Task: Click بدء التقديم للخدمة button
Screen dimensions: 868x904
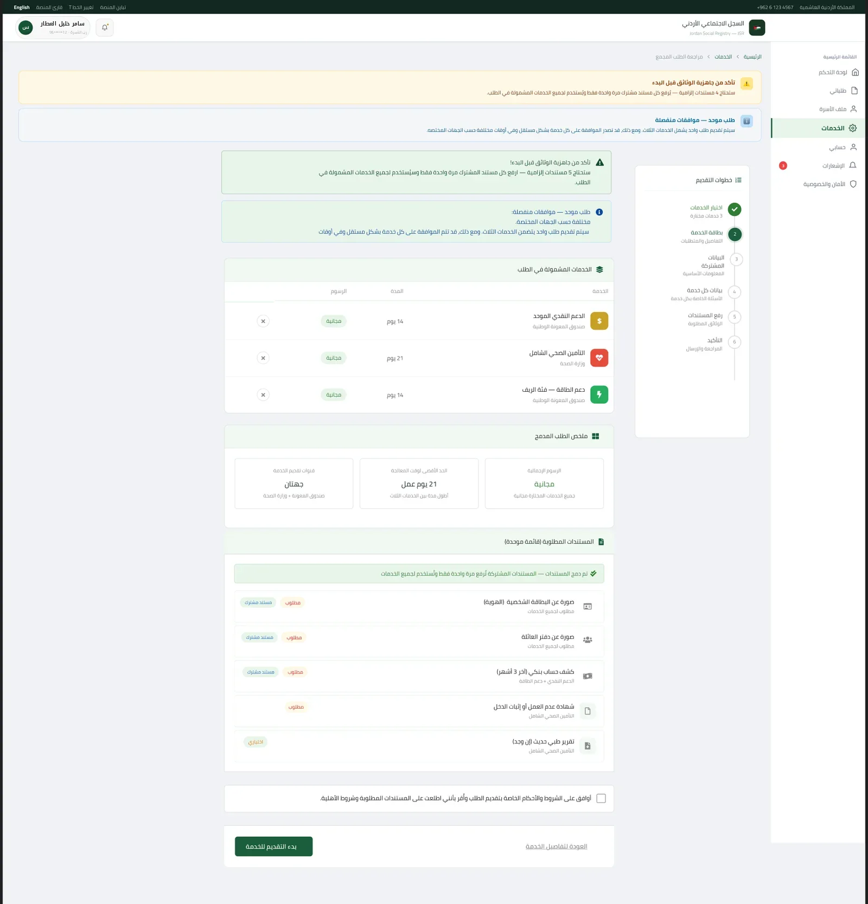Action: coord(273,846)
